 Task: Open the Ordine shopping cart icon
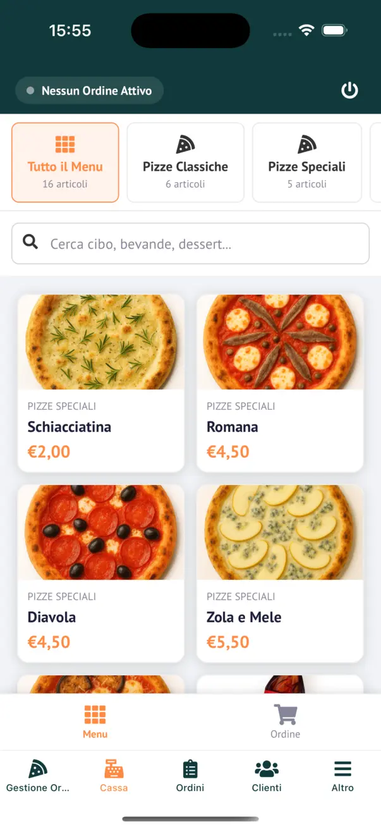point(286,715)
